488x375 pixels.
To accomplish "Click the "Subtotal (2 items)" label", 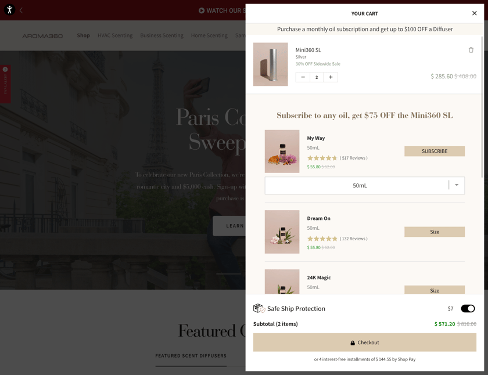I will point(275,324).
